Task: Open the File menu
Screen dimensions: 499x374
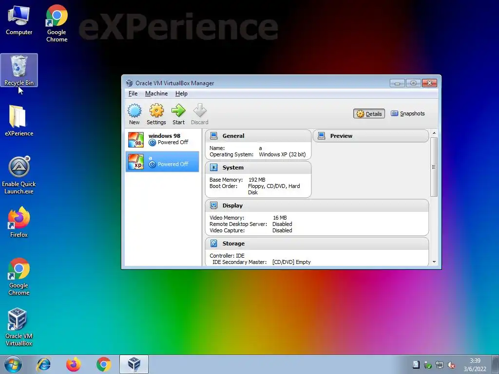Action: coord(133,93)
